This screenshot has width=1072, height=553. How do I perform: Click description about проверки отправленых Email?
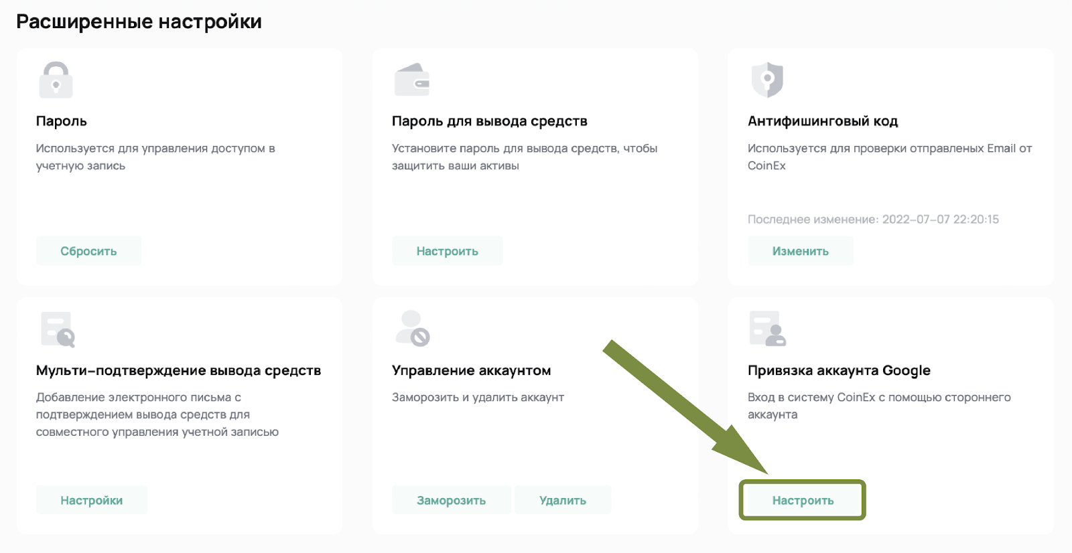[x=890, y=157]
